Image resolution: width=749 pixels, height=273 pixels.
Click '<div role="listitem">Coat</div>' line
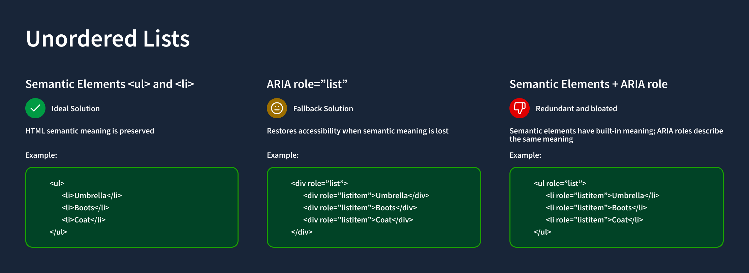pos(358,220)
